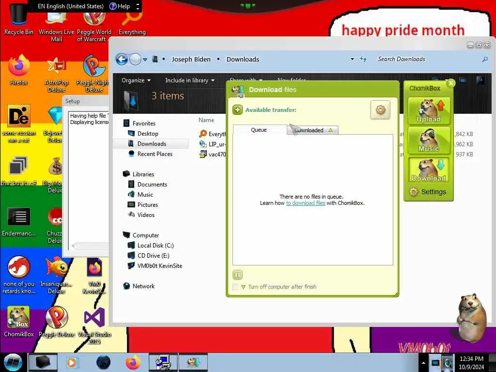Image resolution: width=496 pixels, height=372 pixels.
Task: Click ChomikBox taskbar button
Action: (x=193, y=362)
